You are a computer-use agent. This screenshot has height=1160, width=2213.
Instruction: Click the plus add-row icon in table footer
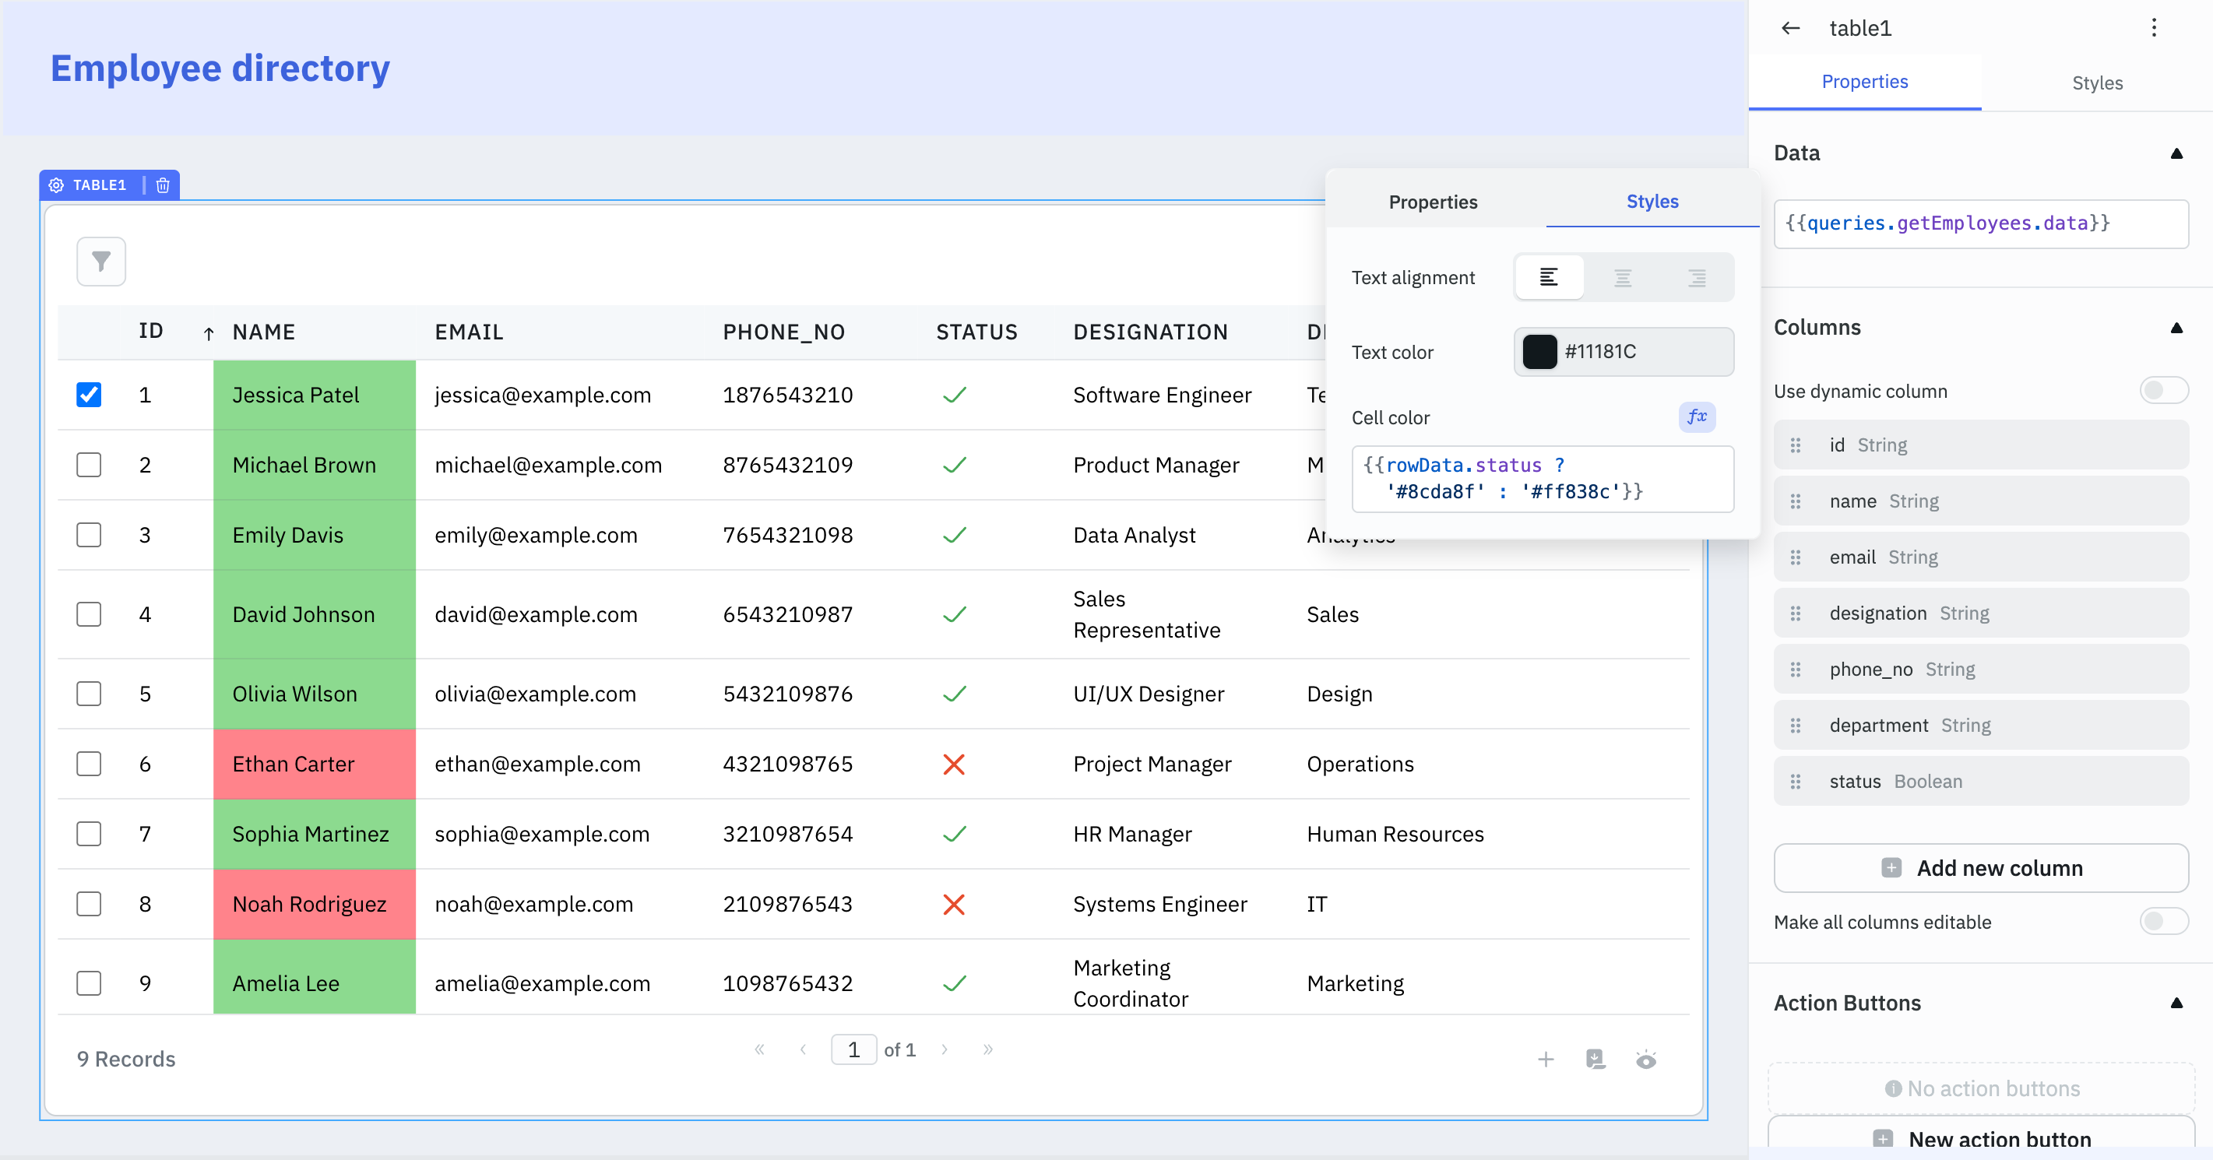pos(1546,1059)
